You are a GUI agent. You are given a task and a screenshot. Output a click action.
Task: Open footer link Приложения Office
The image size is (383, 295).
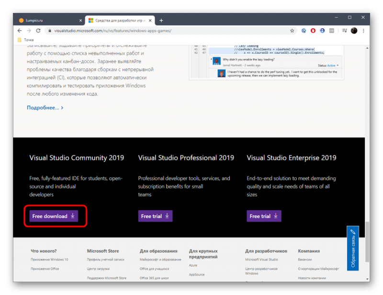(x=45, y=269)
